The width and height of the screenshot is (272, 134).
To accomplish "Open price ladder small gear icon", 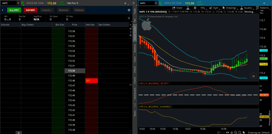I will click(131, 25).
